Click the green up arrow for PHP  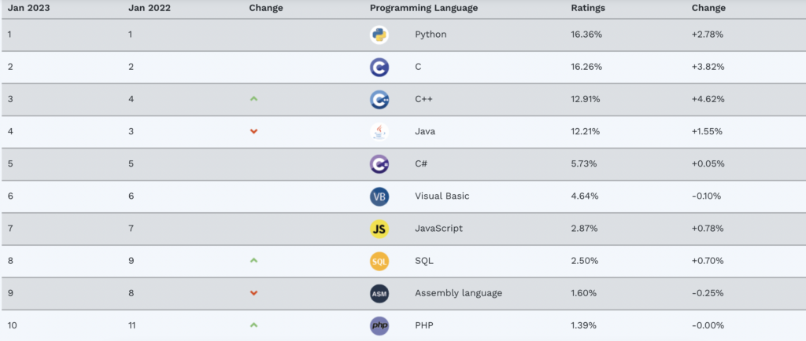pos(253,324)
